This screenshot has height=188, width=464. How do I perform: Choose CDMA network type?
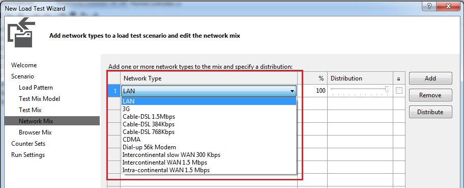[209, 140]
